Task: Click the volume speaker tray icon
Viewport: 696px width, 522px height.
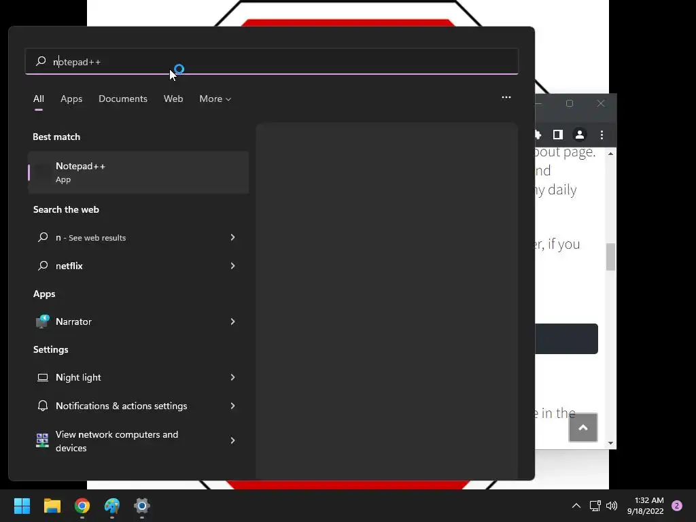Action: 612,506
